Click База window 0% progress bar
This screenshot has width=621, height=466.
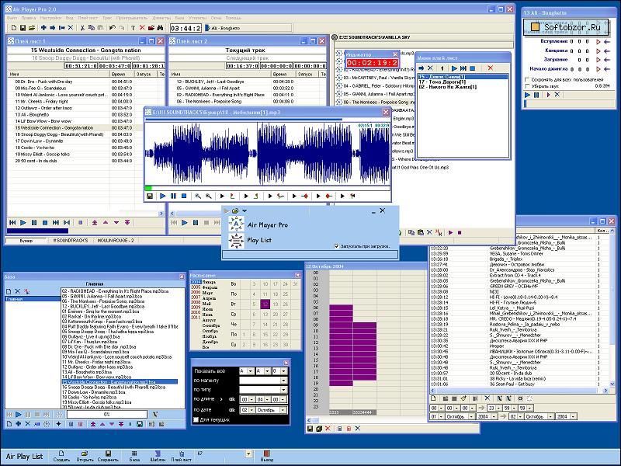[x=107, y=415]
